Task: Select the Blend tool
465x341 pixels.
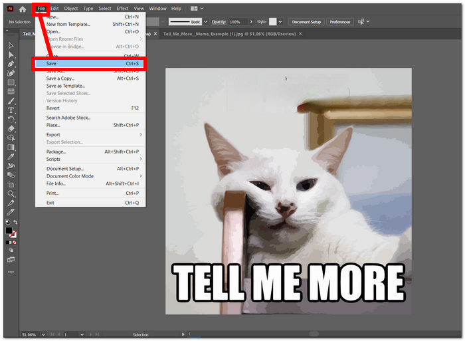Action: (11, 175)
